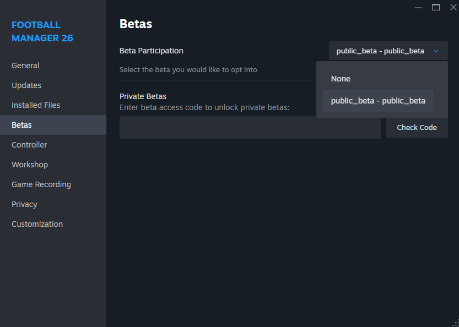The image size is (459, 327).
Task: Click the FOOTBALL MANAGER 26 title
Action: click(42, 31)
